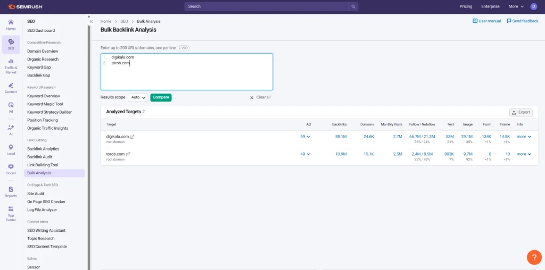This screenshot has height=270, width=545.
Task: Open the Content rail section
Action: click(11, 88)
